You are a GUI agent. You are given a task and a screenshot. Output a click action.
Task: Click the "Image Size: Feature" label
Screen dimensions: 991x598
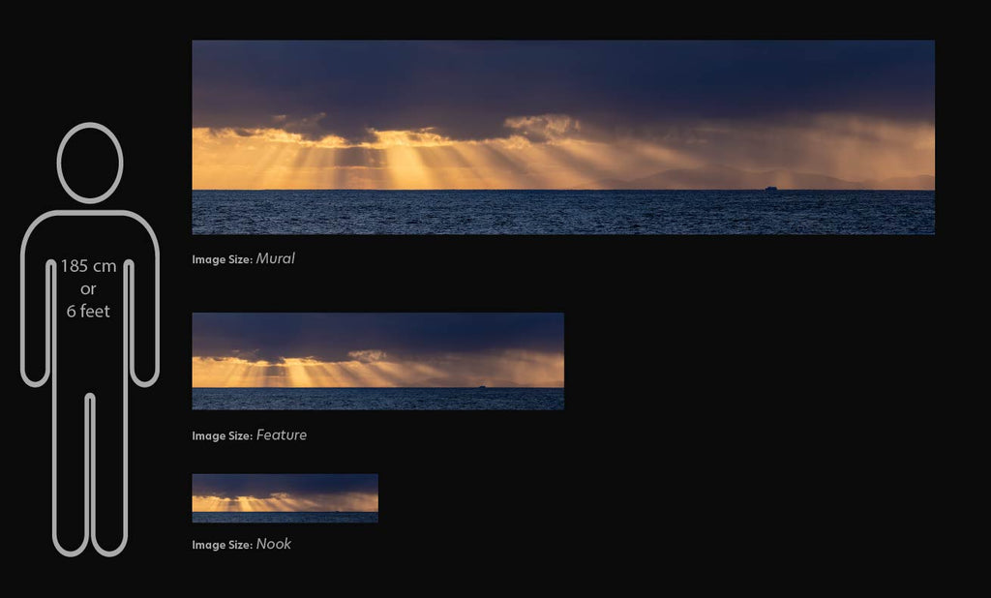249,435
